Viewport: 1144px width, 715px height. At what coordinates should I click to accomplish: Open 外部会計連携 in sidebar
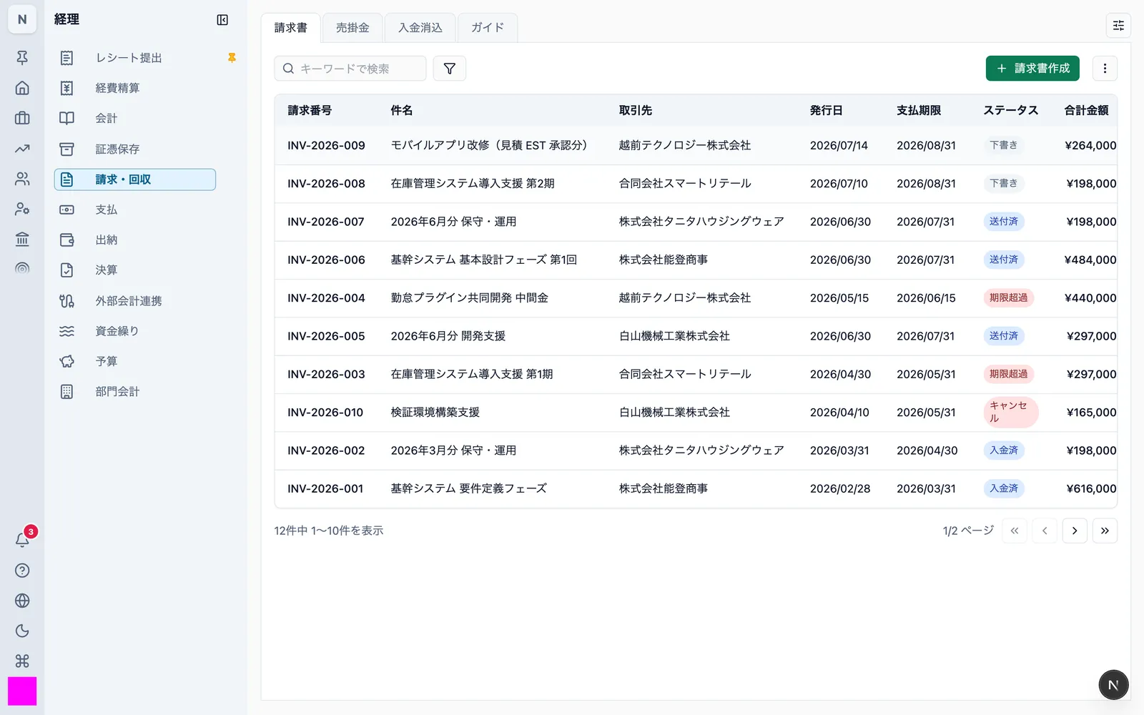point(135,301)
